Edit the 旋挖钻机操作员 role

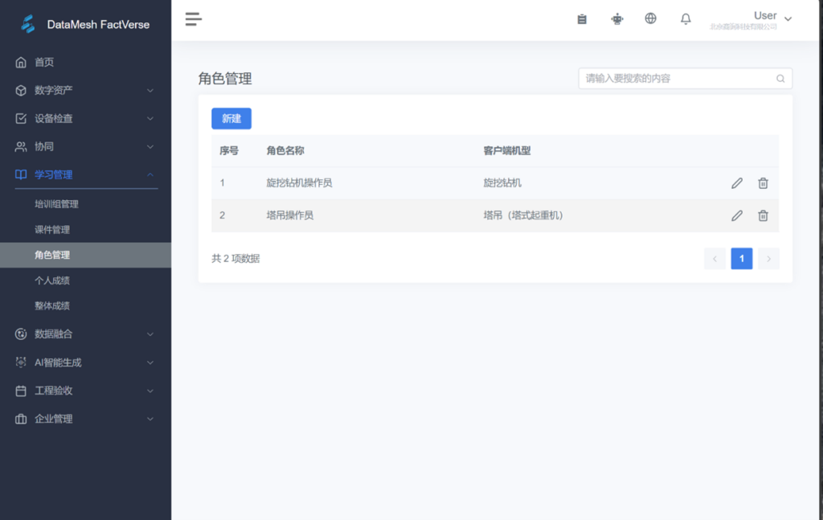(737, 183)
